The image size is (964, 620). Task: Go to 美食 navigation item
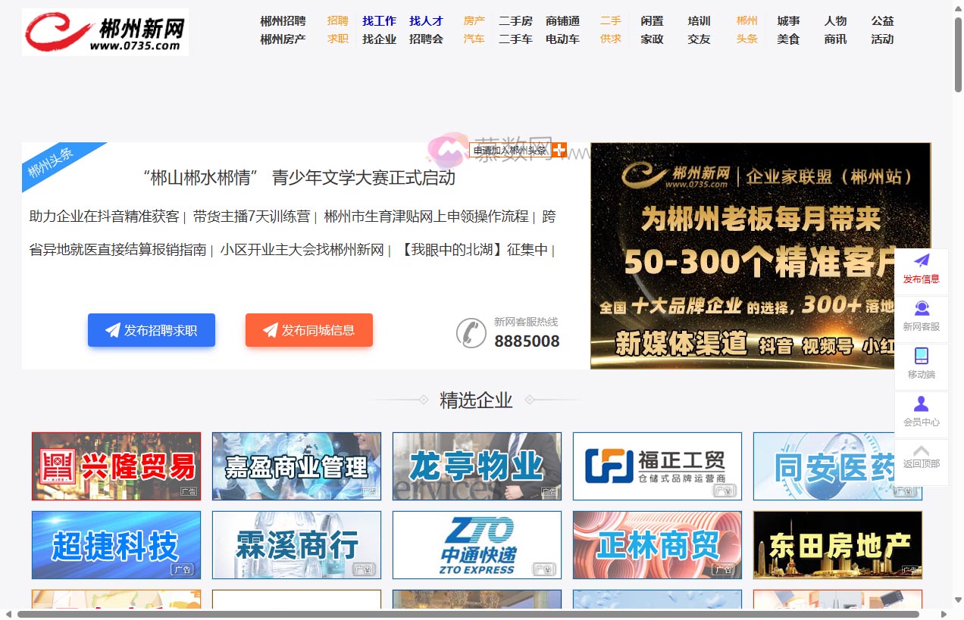[x=788, y=39]
